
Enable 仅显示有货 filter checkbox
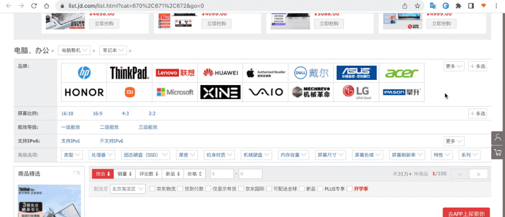[208, 189]
